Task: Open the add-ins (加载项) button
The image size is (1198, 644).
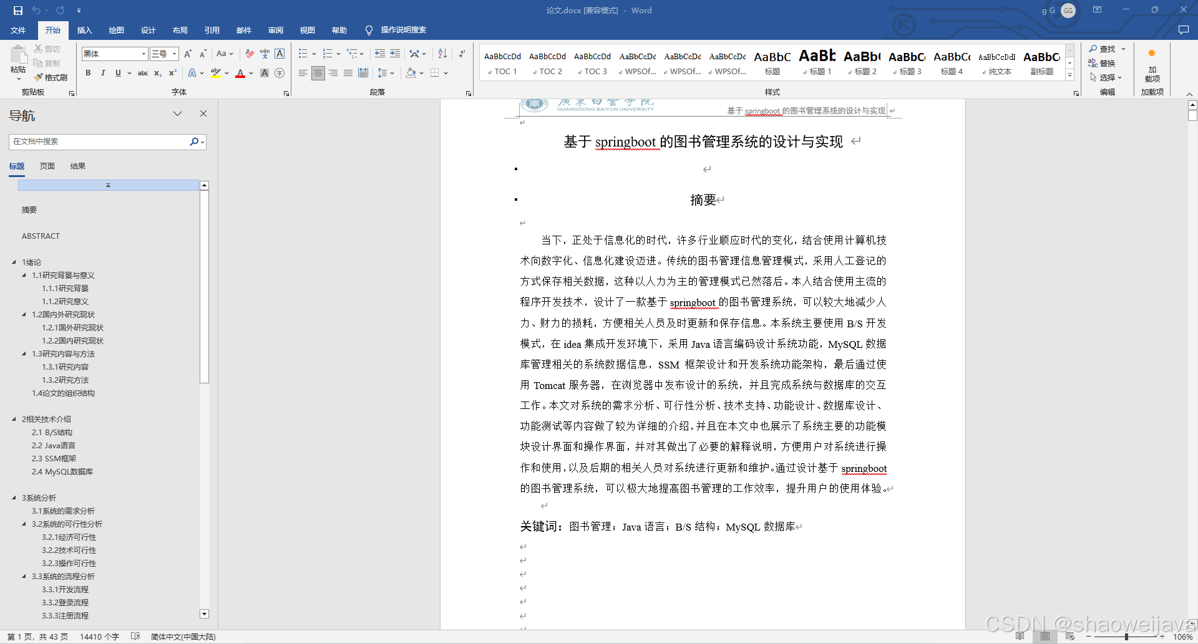Action: coord(1152,65)
